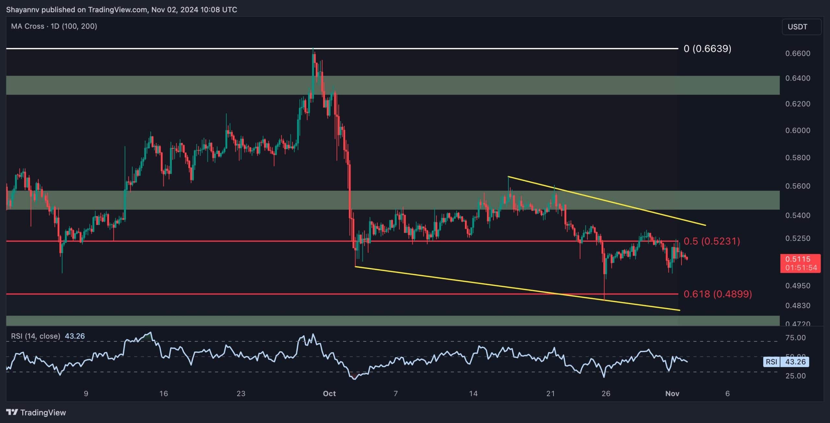Click the white horizontal line at 0.6639
This screenshot has width=830, height=423.
click(342, 49)
